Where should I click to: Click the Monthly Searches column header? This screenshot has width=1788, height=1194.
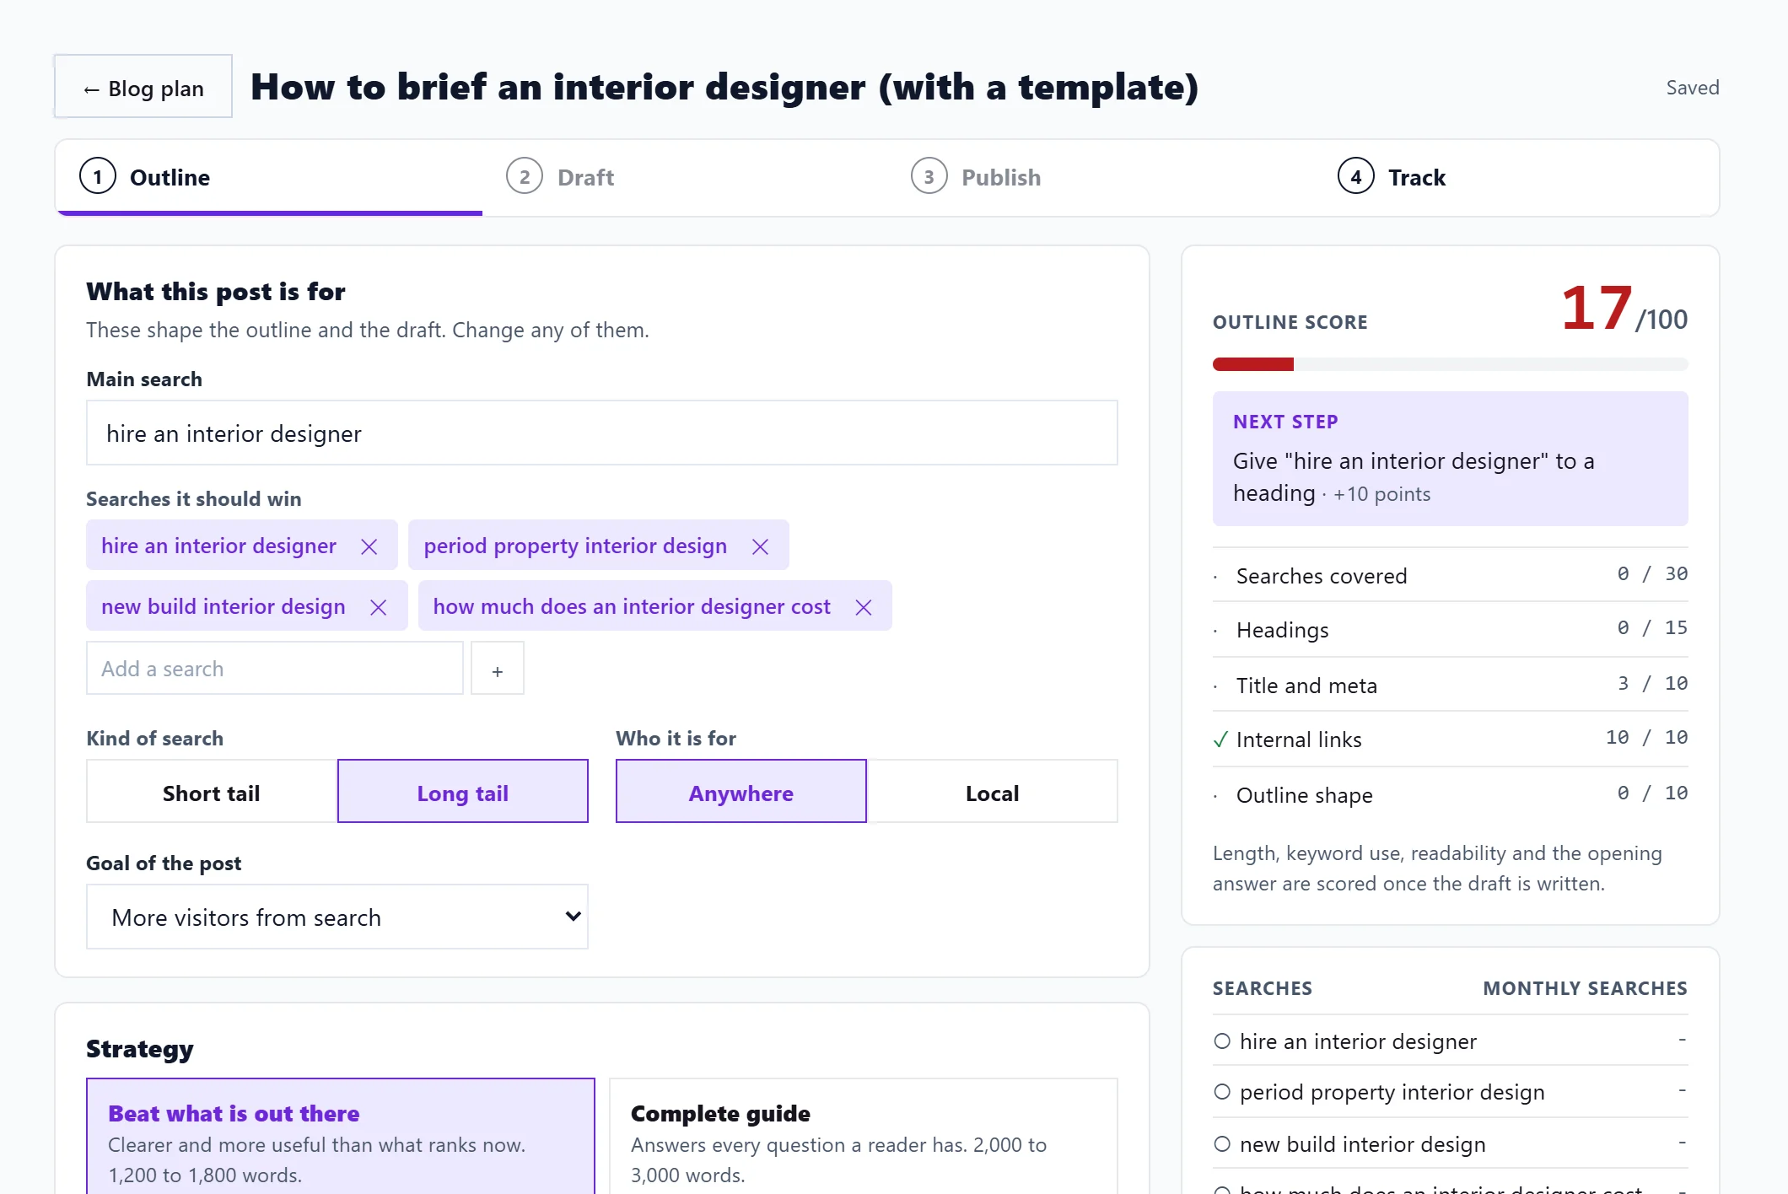[x=1586, y=988]
